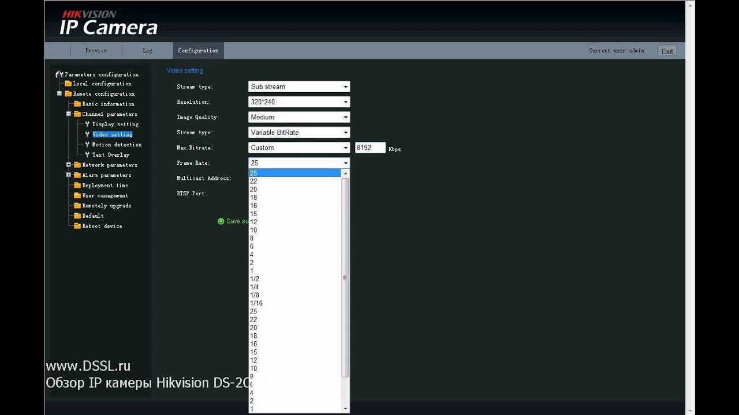Click the Alarm parameters folder icon
This screenshot has width=739, height=415.
pyautogui.click(x=77, y=175)
